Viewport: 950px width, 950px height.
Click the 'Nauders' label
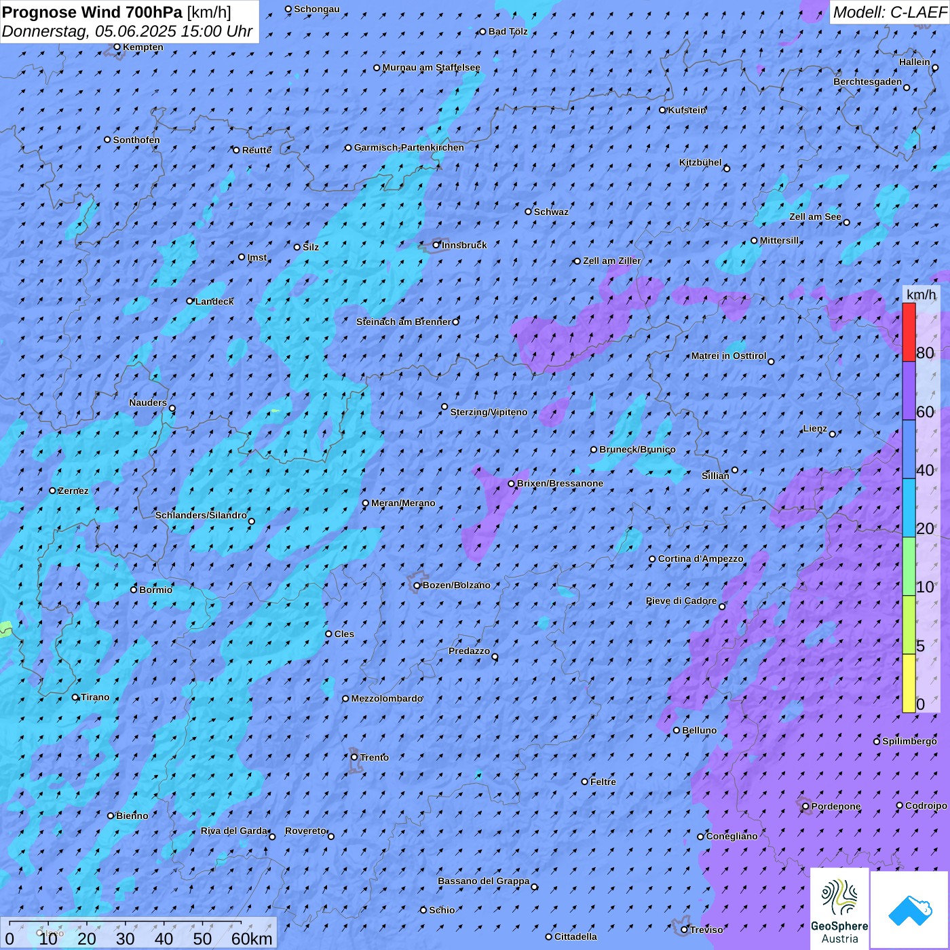pos(147,402)
